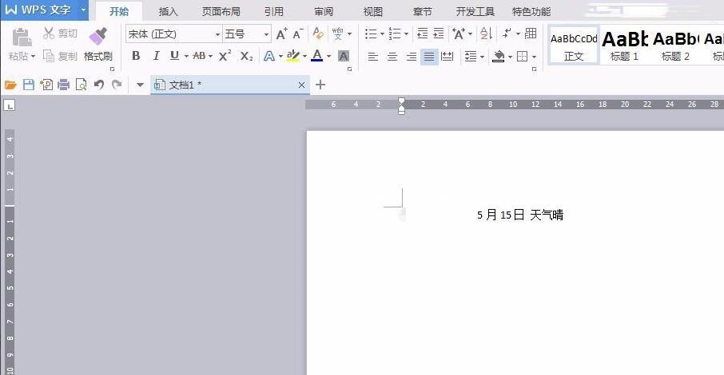
Task: Click the Cut (剪切) button
Action: coord(61,34)
